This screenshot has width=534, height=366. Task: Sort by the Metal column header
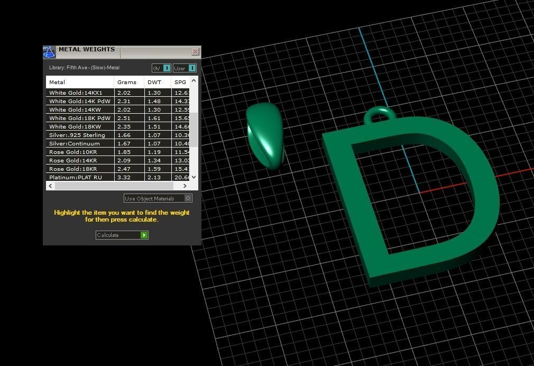80,82
